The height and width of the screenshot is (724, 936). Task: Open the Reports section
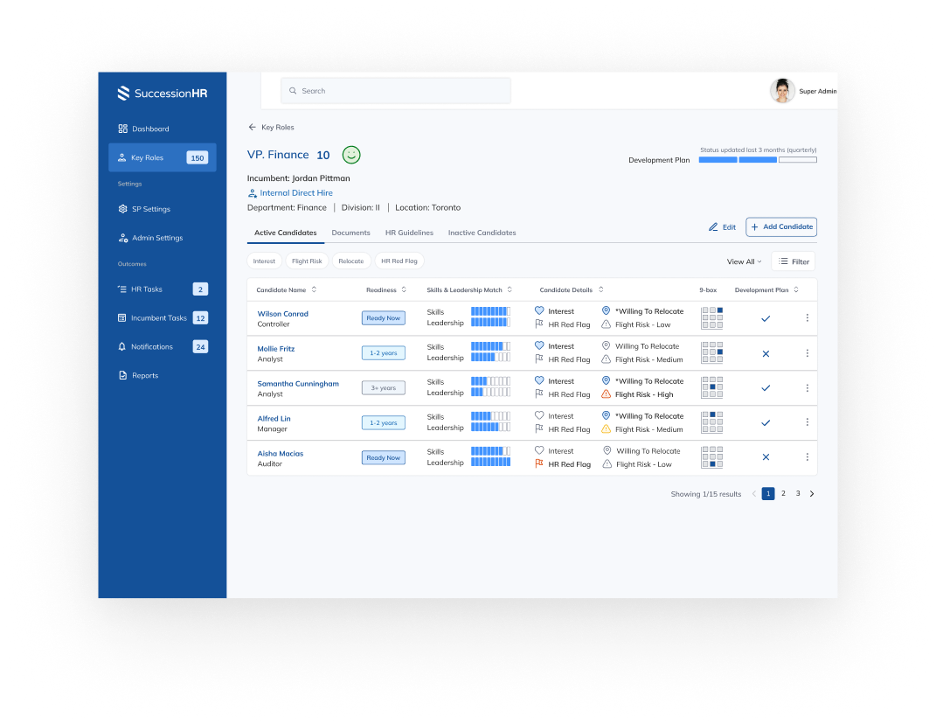(x=143, y=375)
